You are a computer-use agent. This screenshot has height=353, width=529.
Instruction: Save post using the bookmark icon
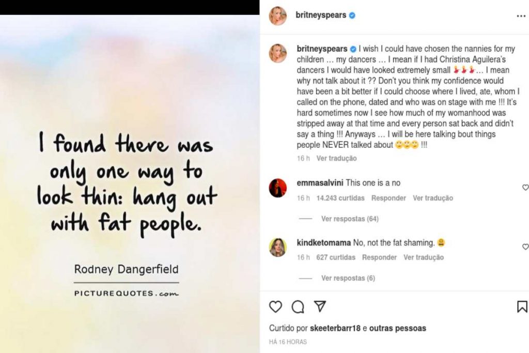click(x=522, y=307)
